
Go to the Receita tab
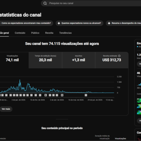[49, 33]
